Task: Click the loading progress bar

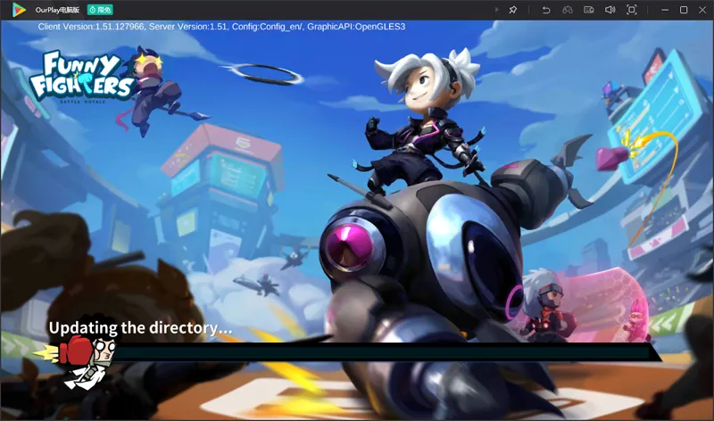Action: [383, 351]
